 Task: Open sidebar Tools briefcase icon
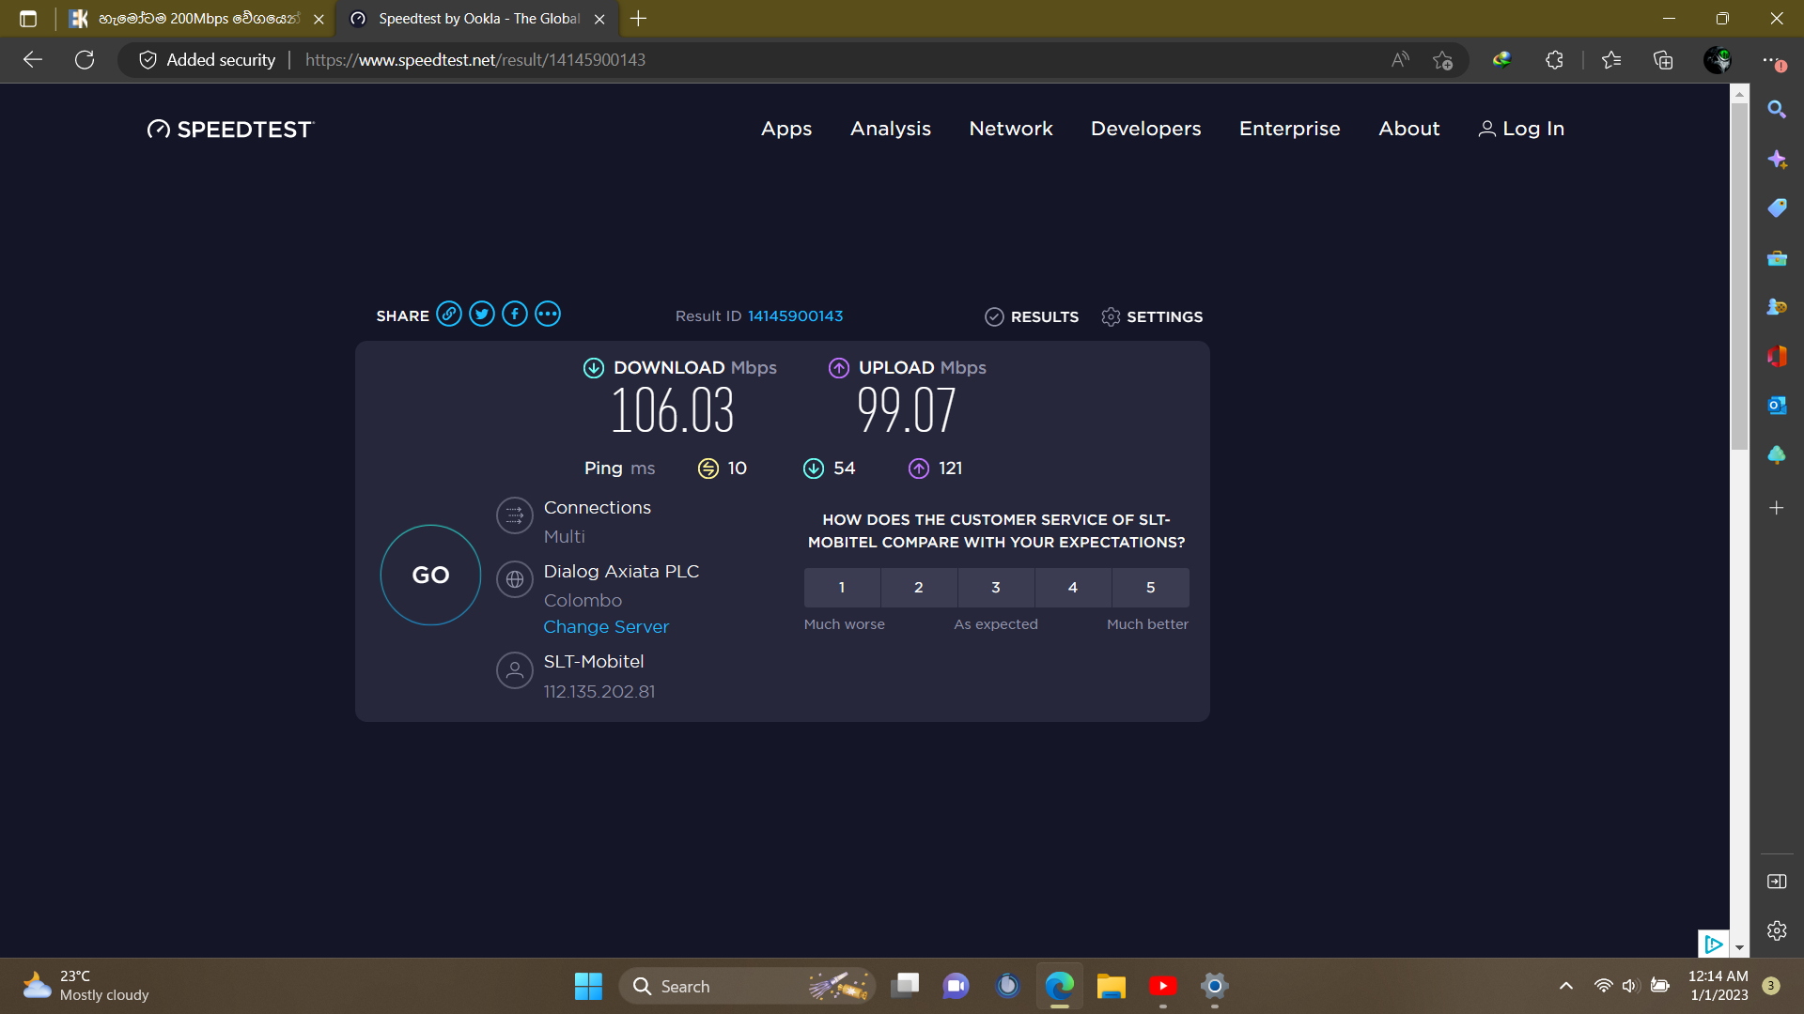tap(1776, 257)
